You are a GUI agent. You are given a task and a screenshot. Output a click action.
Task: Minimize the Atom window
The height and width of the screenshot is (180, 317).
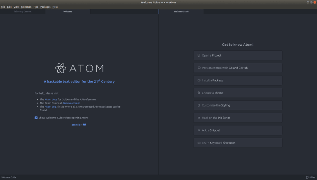(308, 2)
